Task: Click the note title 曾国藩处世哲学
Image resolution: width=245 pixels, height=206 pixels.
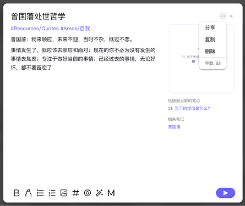Action: coord(38,16)
